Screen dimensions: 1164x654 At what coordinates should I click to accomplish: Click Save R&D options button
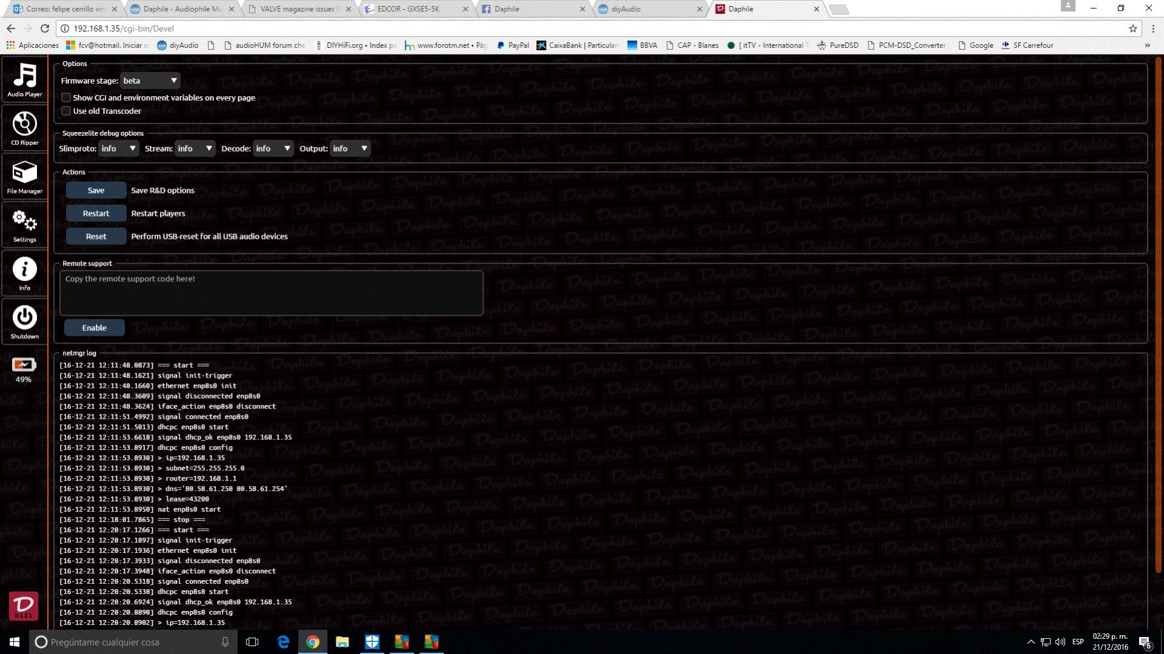coord(96,190)
